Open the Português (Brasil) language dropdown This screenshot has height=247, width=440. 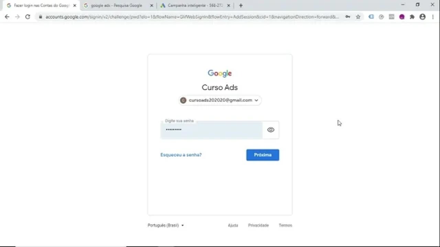coord(166,225)
